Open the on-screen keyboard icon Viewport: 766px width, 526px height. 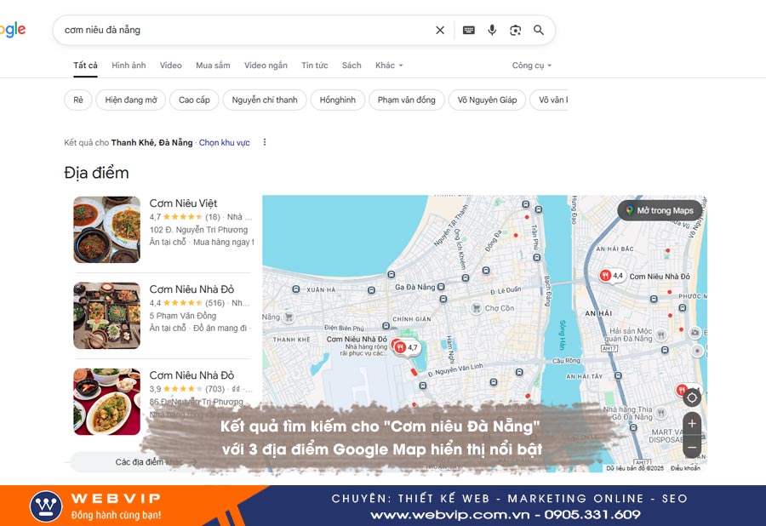(468, 31)
